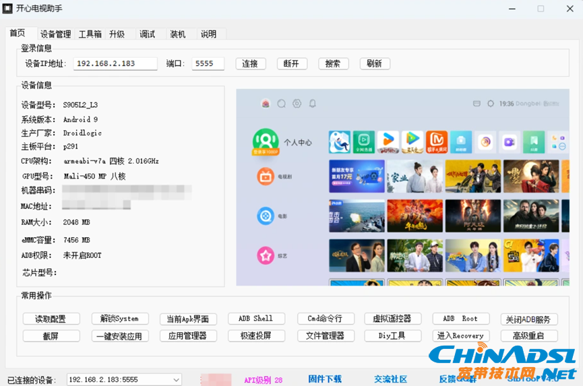
Task: Click the 断开 button
Action: coord(292,63)
